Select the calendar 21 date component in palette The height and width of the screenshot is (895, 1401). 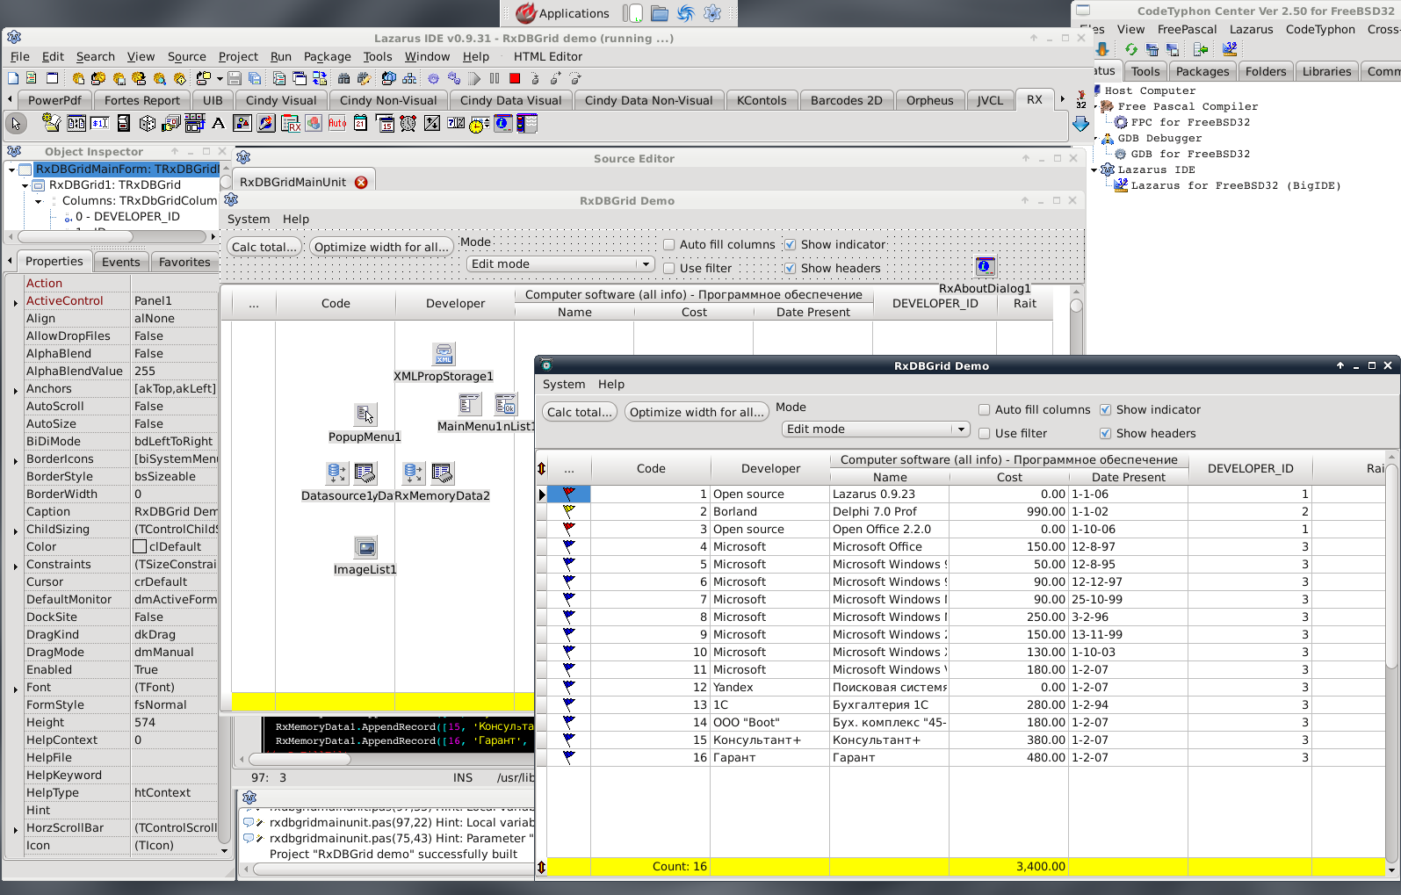pos(361,124)
